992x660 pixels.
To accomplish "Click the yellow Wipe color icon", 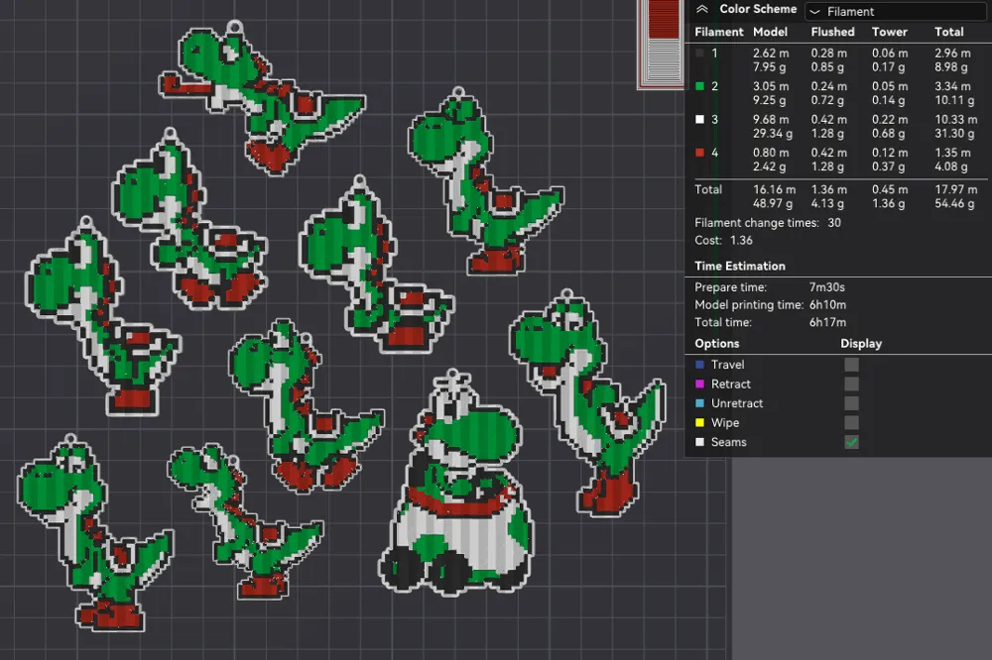I will point(699,423).
